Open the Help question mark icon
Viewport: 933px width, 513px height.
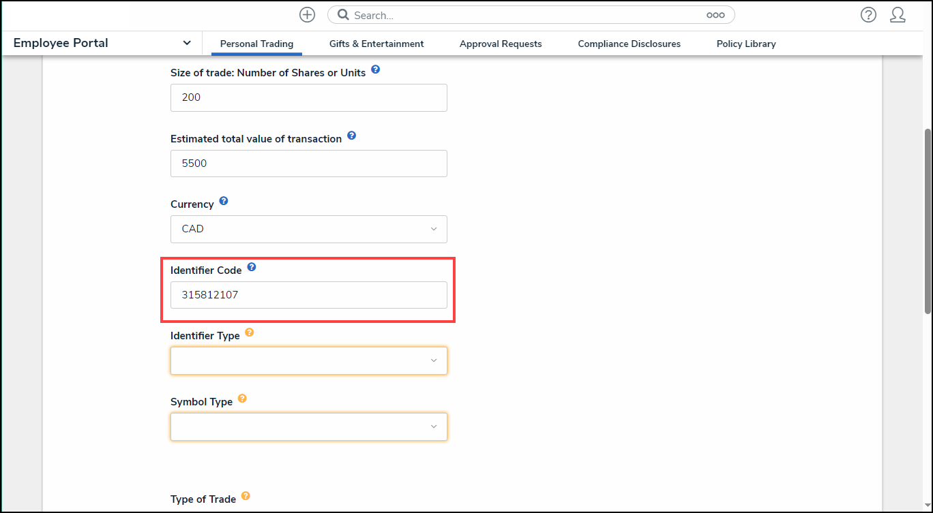[x=868, y=15]
